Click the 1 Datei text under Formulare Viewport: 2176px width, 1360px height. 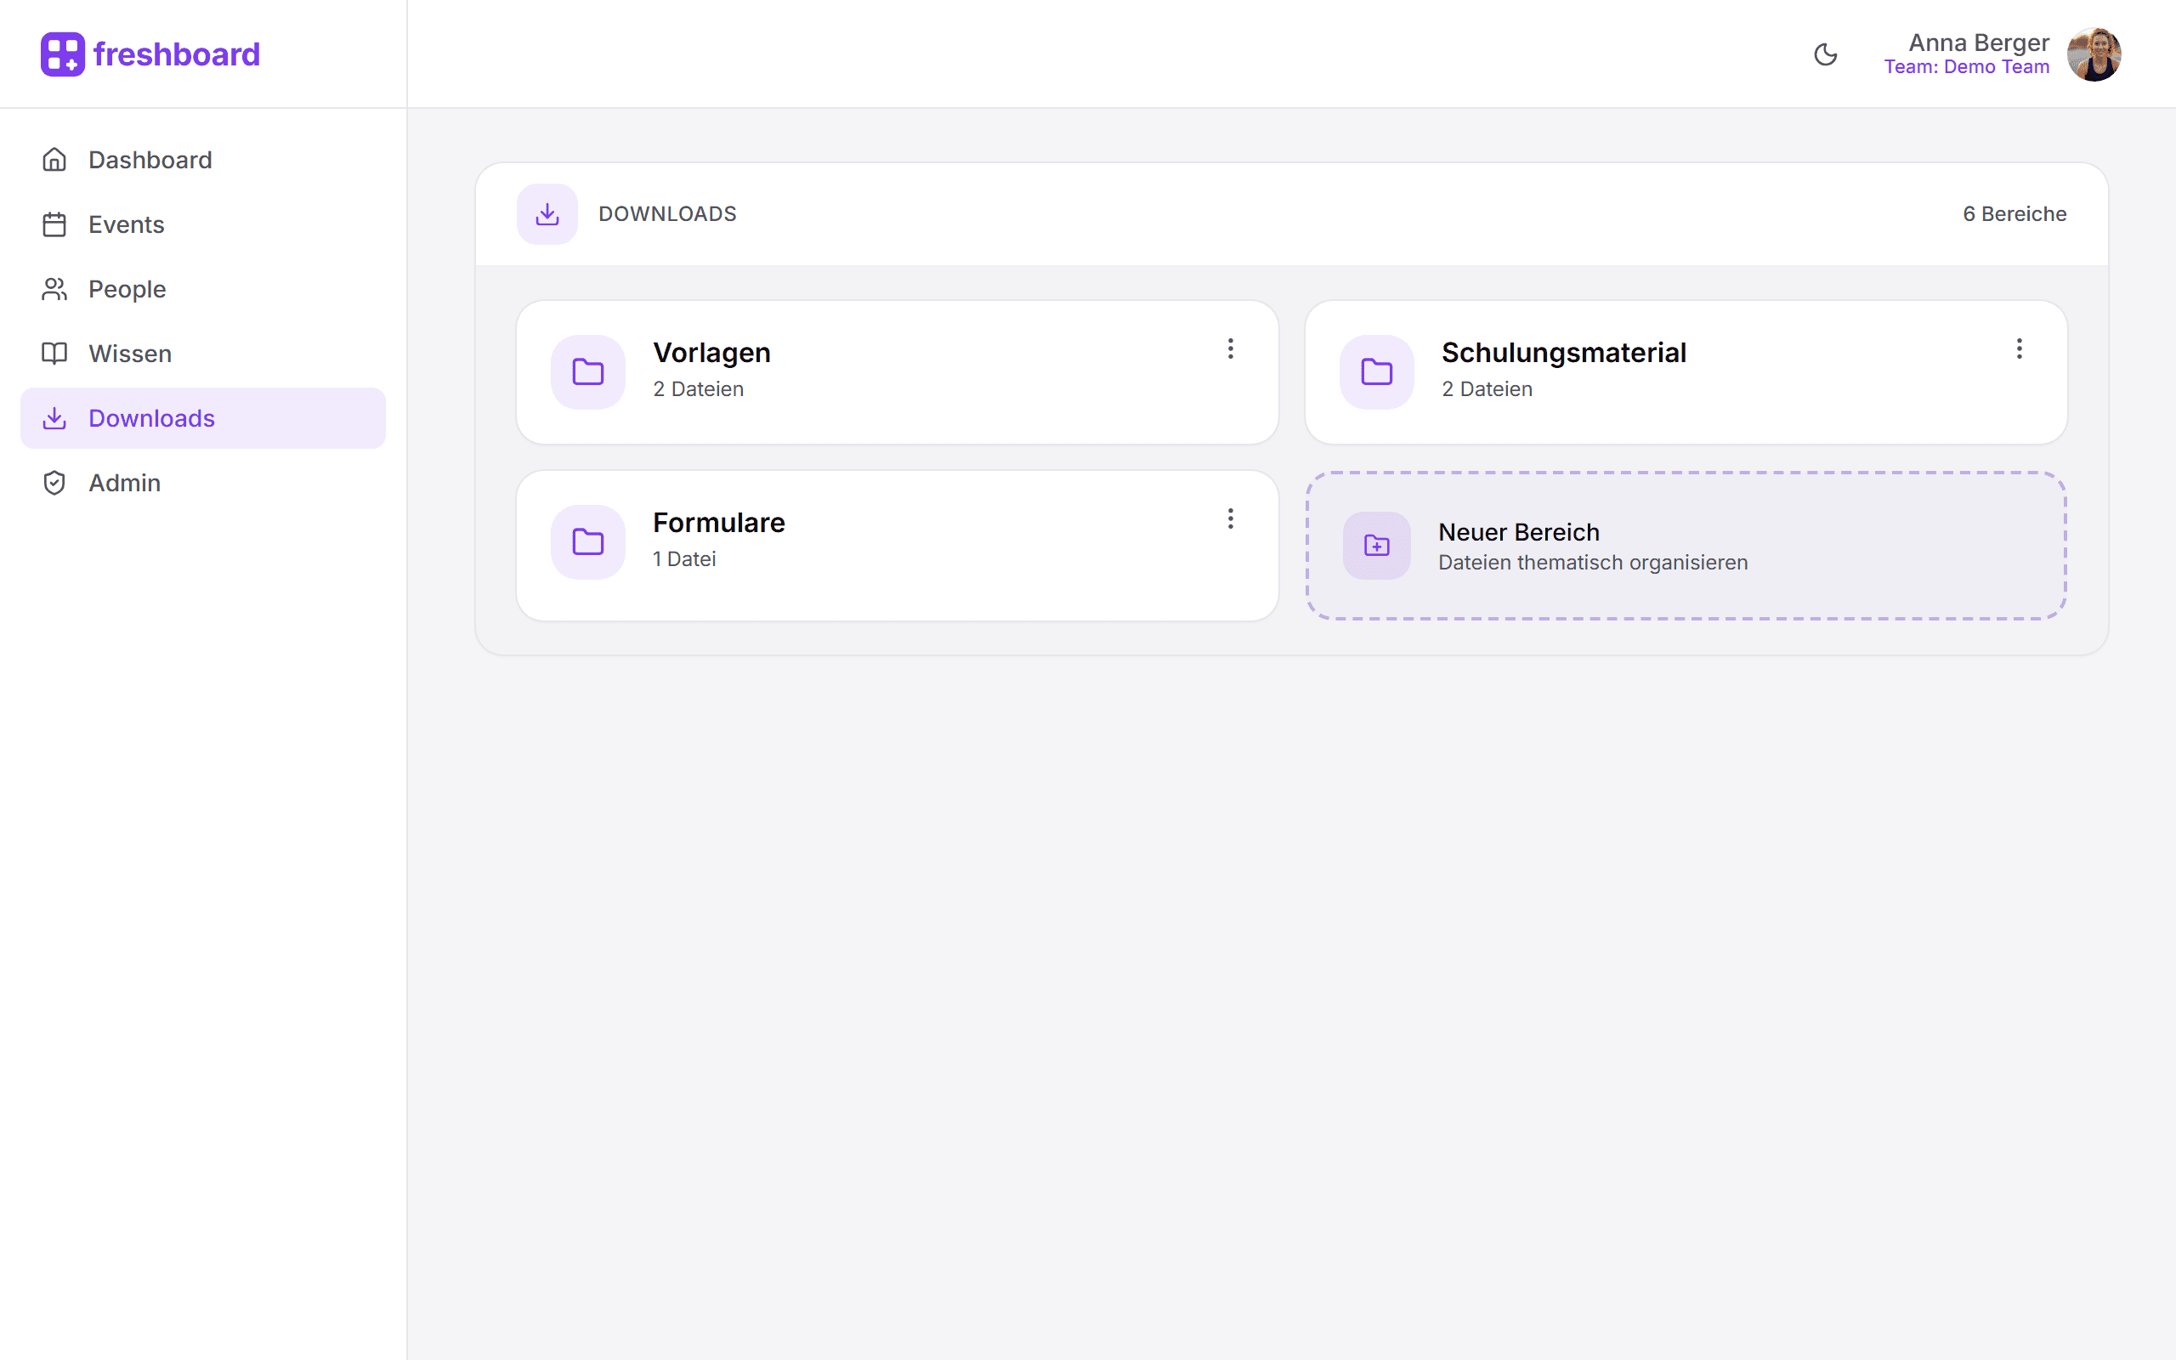[684, 559]
